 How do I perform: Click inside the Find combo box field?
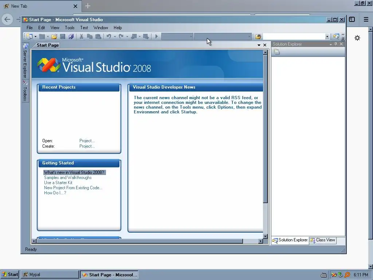294,36
